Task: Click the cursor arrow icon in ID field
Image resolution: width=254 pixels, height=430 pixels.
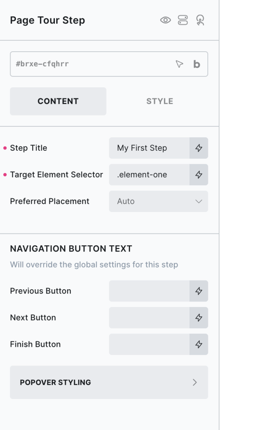Action: coord(179,64)
